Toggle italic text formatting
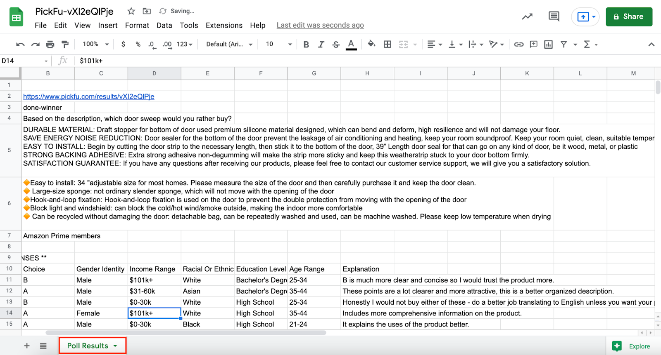661x355 pixels. coord(321,44)
